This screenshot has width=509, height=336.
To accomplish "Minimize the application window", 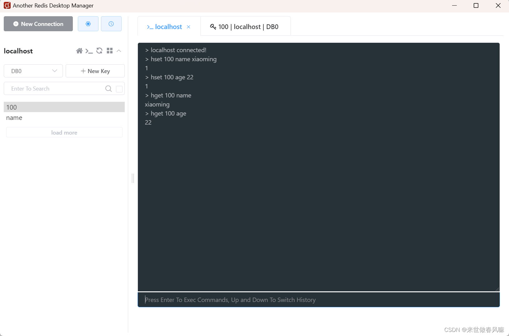I will click(x=454, y=6).
